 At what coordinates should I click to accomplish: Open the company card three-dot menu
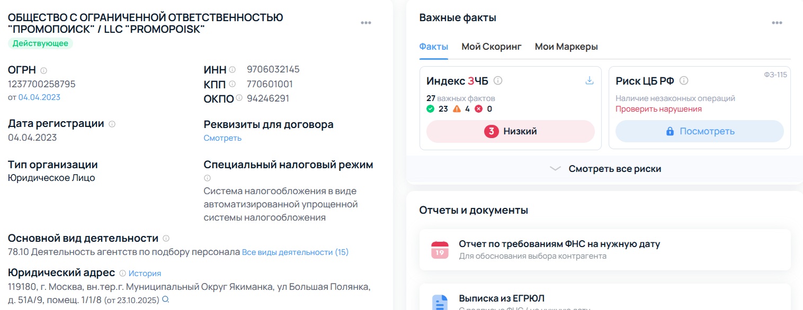coord(366,23)
